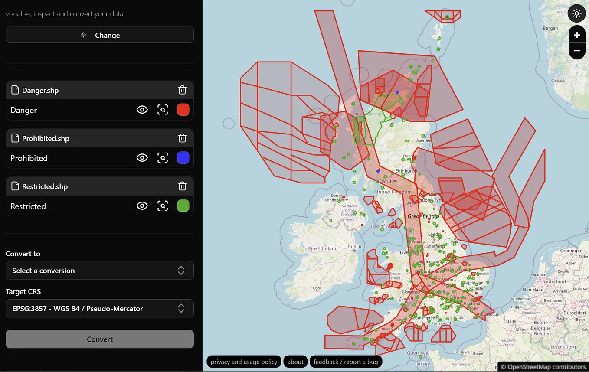Toggle visibility of the Restricted layer

(142, 206)
